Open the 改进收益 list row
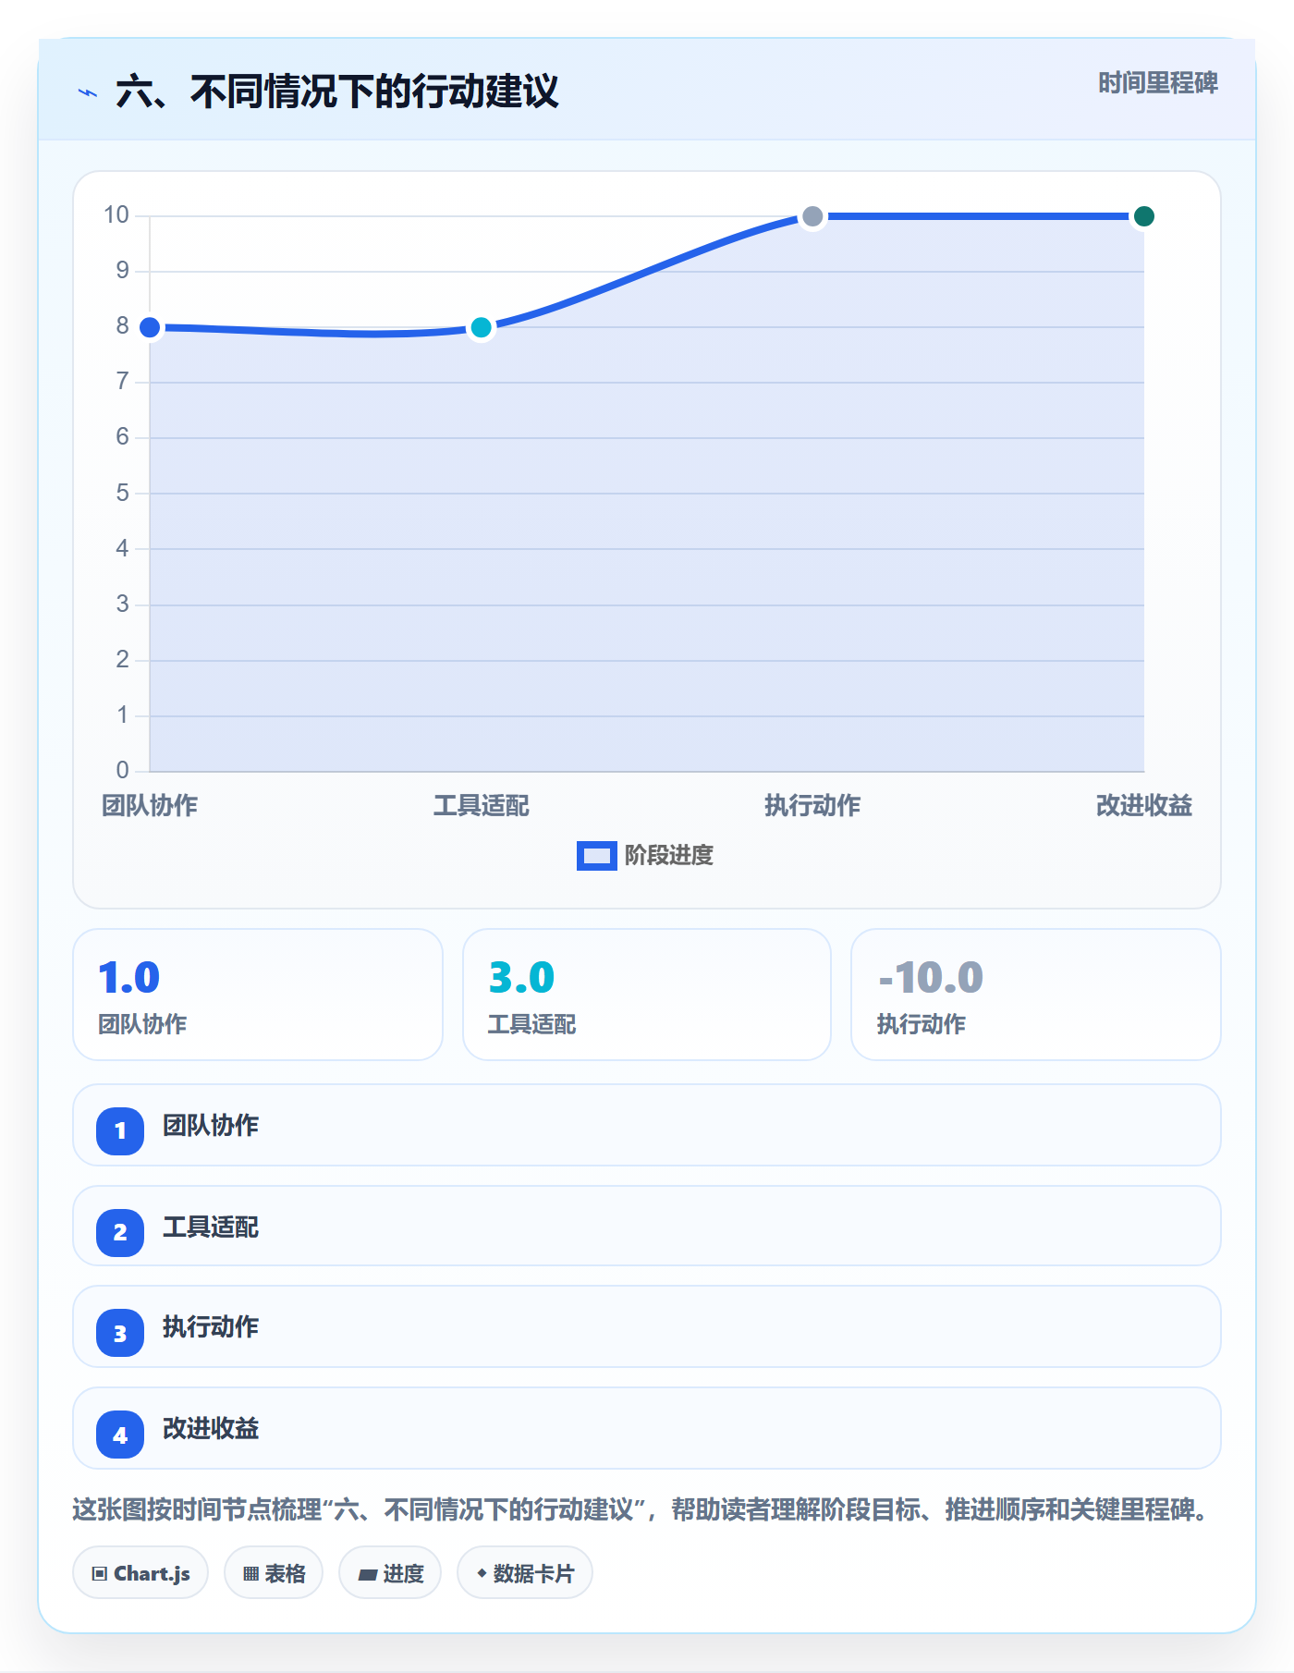The width and height of the screenshot is (1294, 1673). pos(647,1429)
